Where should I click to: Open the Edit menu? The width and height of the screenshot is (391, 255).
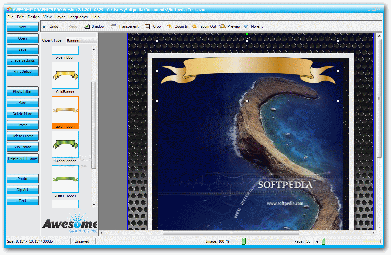coord(20,17)
